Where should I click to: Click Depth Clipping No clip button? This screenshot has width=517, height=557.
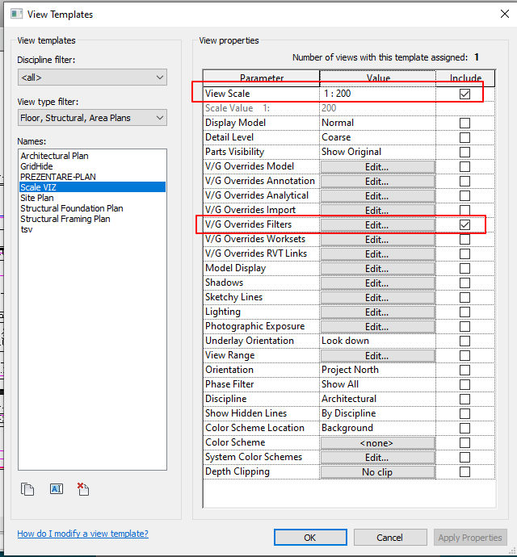(x=377, y=472)
